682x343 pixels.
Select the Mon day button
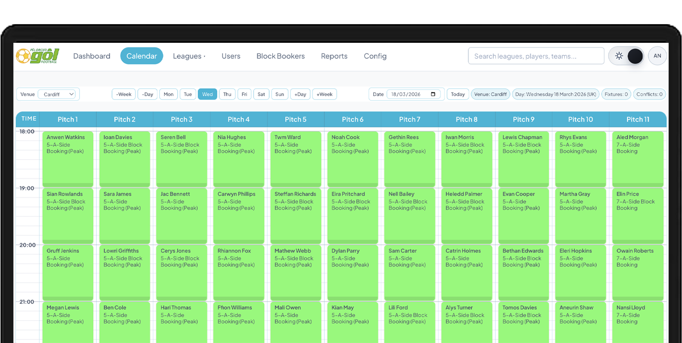click(168, 94)
